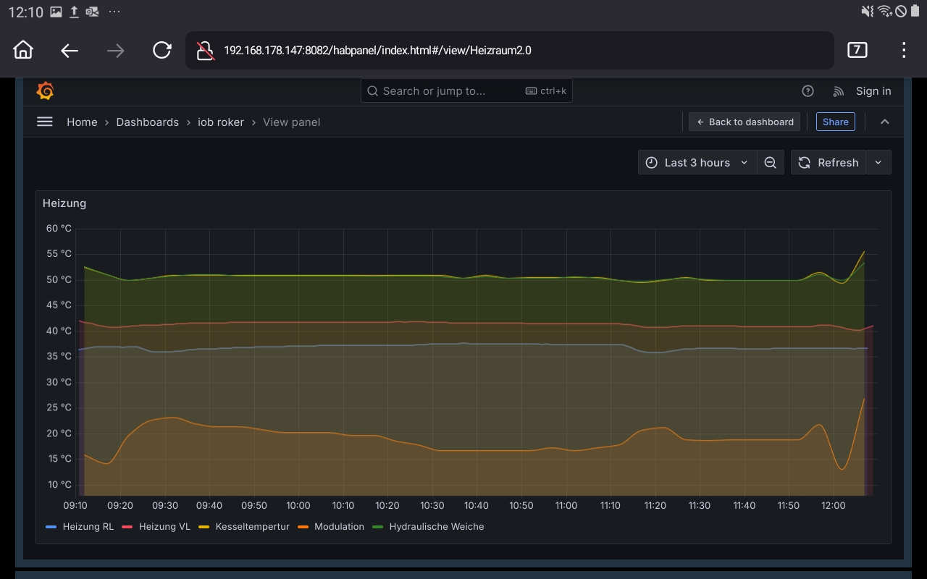
Task: Open the Grafana help icon
Action: click(808, 91)
